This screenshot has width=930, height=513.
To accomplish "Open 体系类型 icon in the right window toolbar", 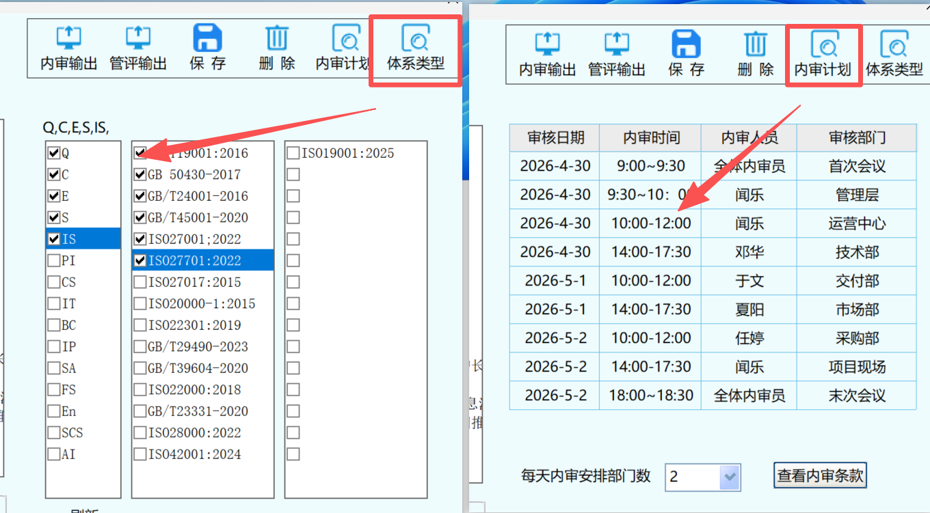I will point(894,46).
